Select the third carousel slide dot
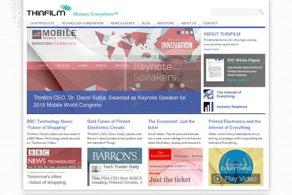The image size is (292, 195). pos(187,33)
